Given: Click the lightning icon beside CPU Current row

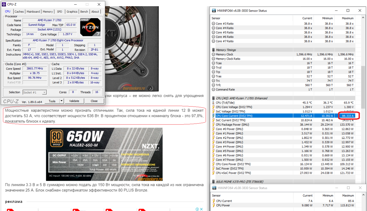Looking at the screenshot, I should tap(214, 201).
